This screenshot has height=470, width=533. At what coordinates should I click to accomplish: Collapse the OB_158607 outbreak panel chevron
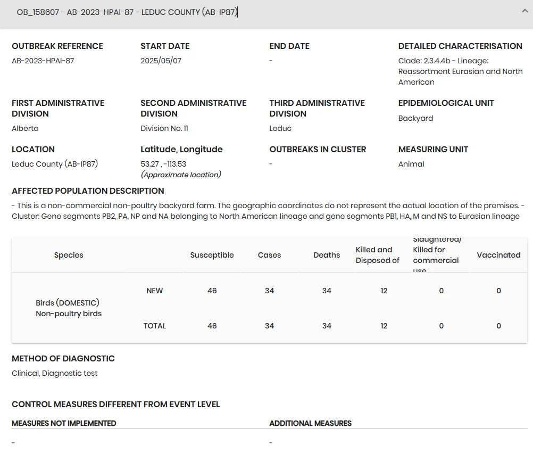[x=525, y=11]
